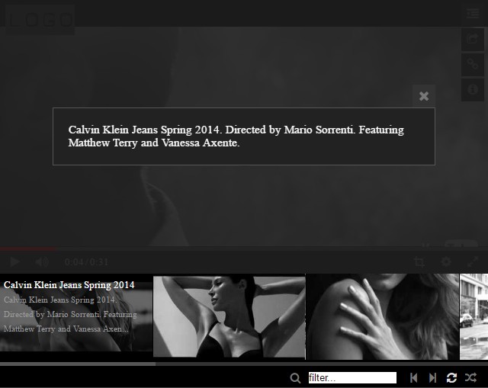
Task: Open the playlist menu icon
Action: (473, 14)
